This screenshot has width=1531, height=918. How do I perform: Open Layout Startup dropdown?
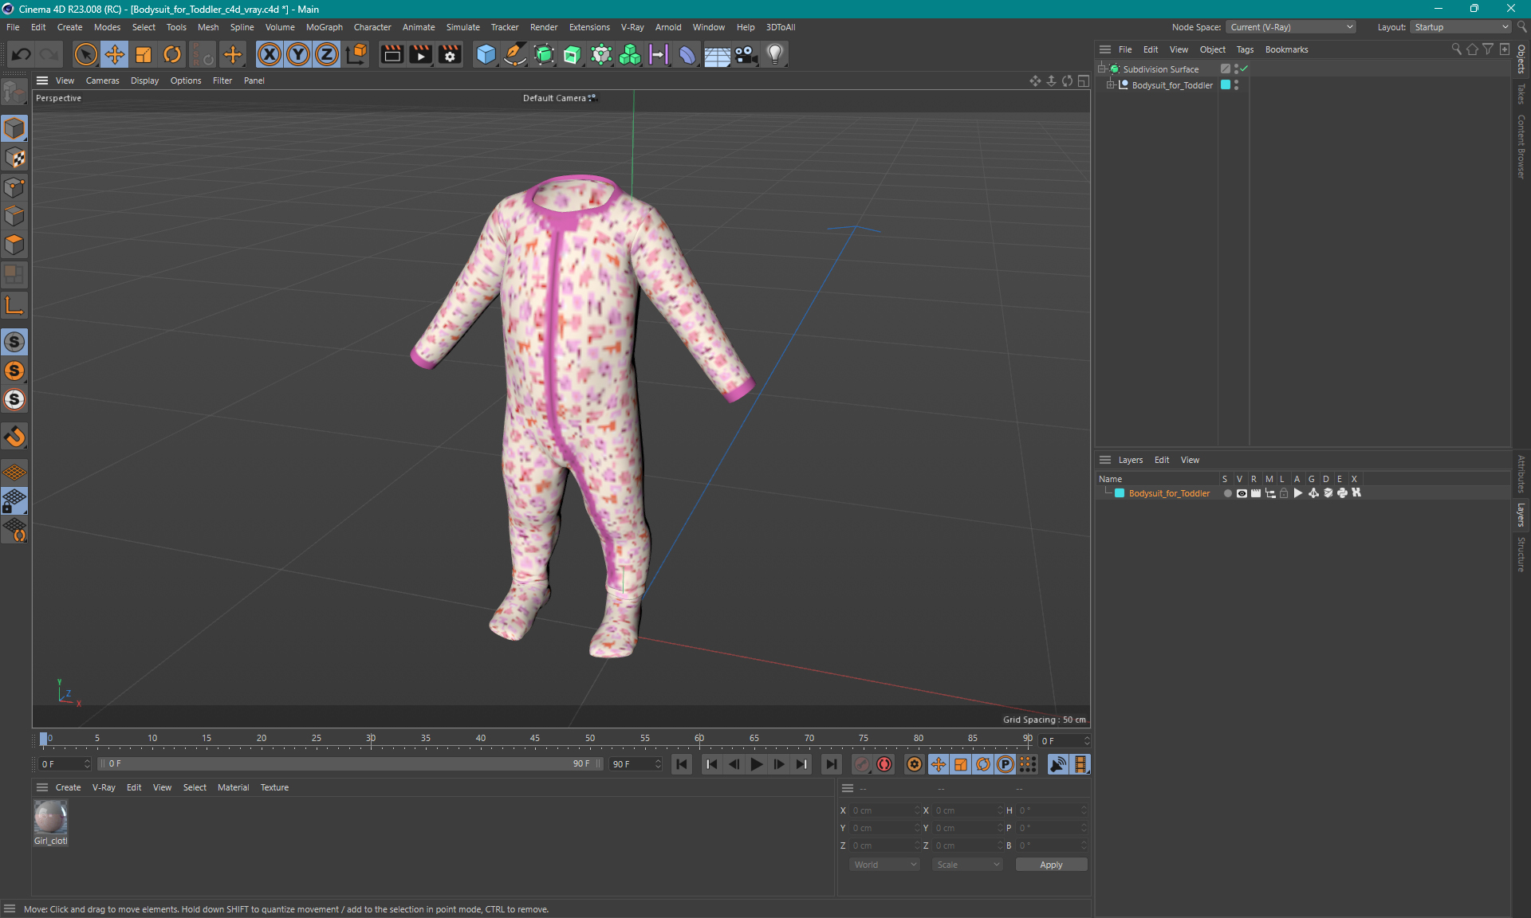tap(1461, 27)
